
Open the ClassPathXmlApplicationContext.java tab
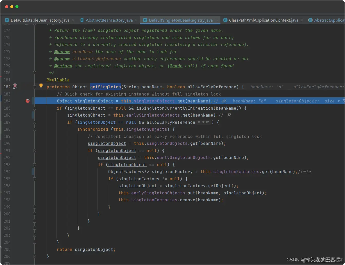(263, 20)
